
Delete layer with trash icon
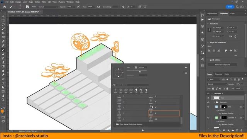241,131
